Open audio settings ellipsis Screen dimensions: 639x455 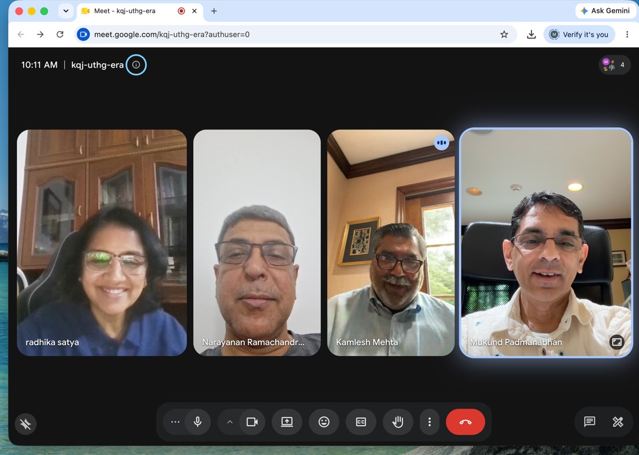[x=175, y=422]
